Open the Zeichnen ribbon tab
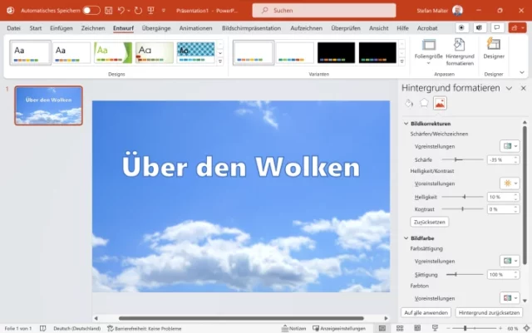This screenshot has height=333, width=532. click(93, 28)
